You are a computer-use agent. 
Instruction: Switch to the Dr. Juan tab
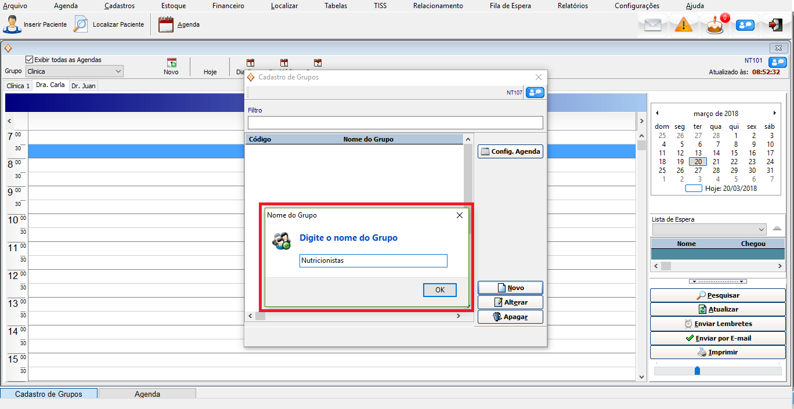[84, 86]
